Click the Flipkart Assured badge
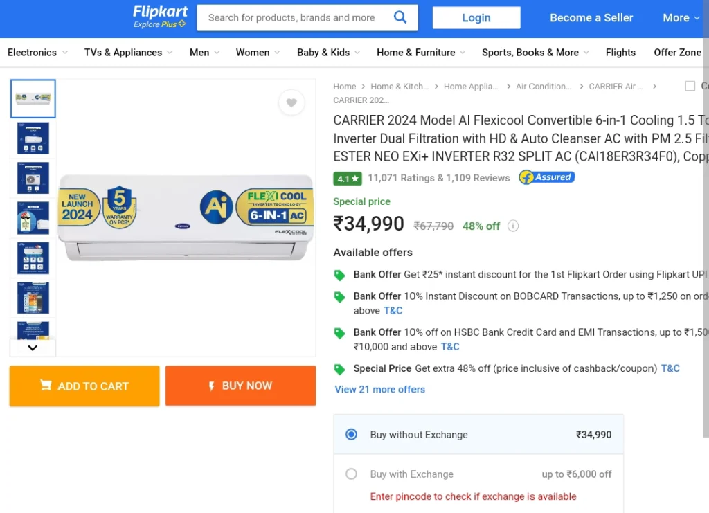This screenshot has width=709, height=513. pos(547,177)
